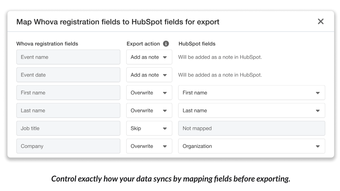Screen dimensions: 340x191
Task: Close the field mapping dialog
Action: 320,21
